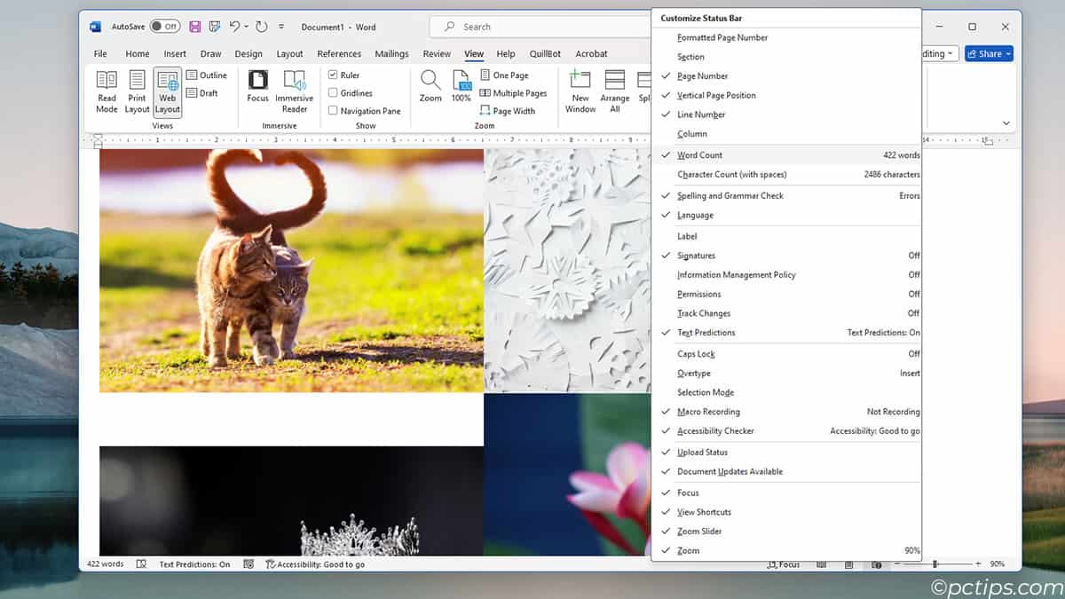This screenshot has height=599, width=1065.
Task: Switch the AutoSave toggle on
Action: pos(164,26)
